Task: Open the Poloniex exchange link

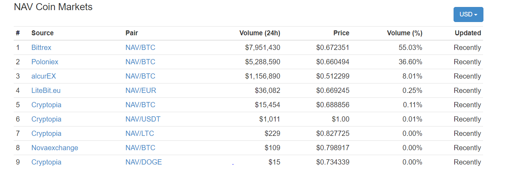Action: (45, 62)
